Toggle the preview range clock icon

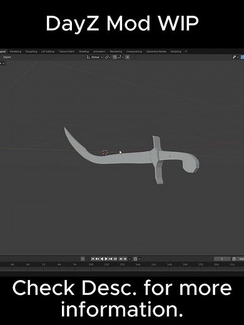tap(234, 259)
